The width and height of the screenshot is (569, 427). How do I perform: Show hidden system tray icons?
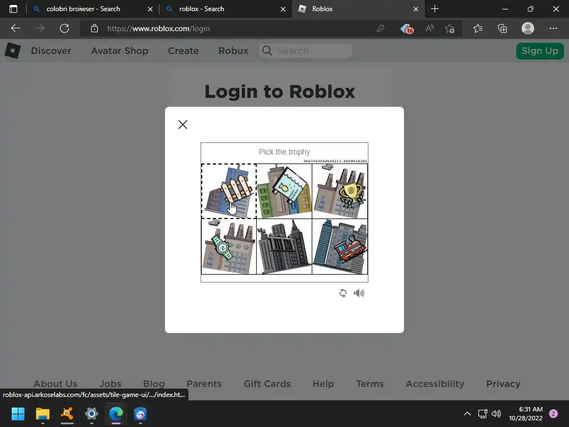coord(467,414)
